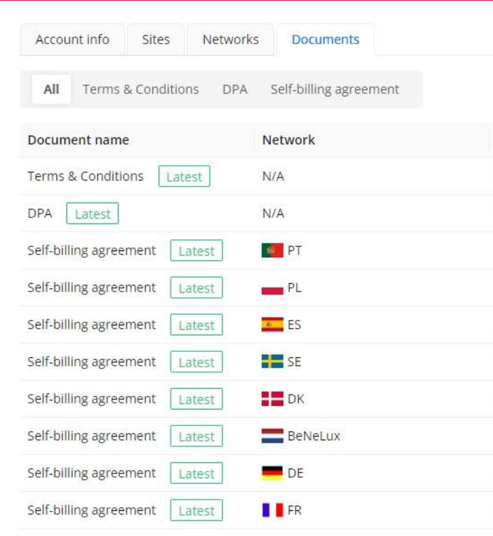Viewport: 493px width, 536px height.
Task: Select the All documents filter
Action: 52,90
